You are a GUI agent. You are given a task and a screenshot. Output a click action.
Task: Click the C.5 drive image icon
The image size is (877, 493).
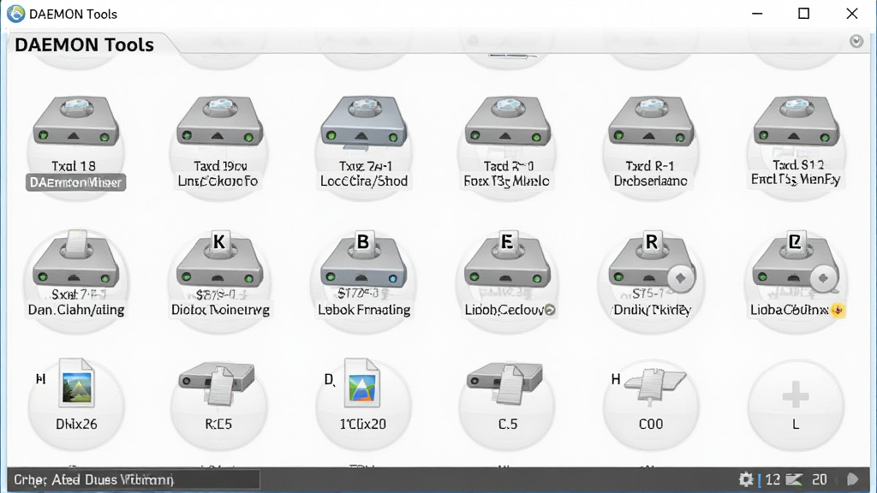(506, 383)
